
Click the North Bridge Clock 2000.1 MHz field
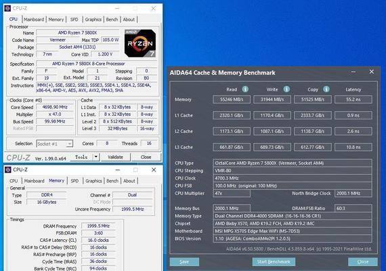353,193
